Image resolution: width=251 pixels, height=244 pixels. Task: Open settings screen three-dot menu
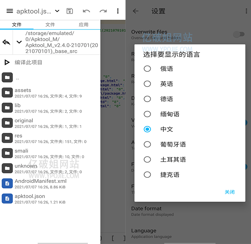pos(246,11)
